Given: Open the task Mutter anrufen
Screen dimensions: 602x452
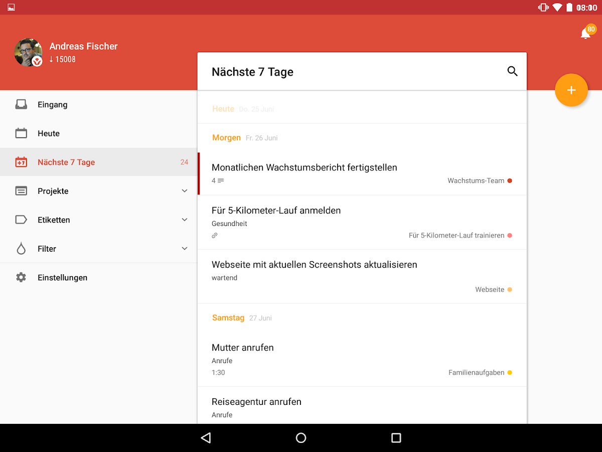Looking at the screenshot, I should coord(242,347).
